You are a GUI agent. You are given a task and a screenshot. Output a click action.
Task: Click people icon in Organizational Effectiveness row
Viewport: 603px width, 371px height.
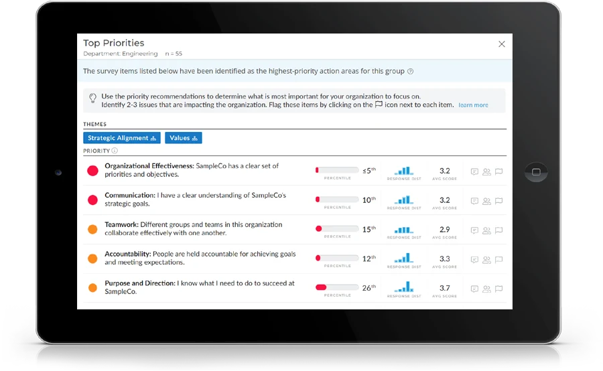click(x=486, y=171)
